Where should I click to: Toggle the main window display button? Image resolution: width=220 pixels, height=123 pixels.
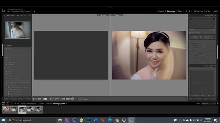coord(3,104)
